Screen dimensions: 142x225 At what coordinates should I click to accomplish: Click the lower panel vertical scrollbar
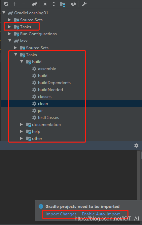pos(138,175)
